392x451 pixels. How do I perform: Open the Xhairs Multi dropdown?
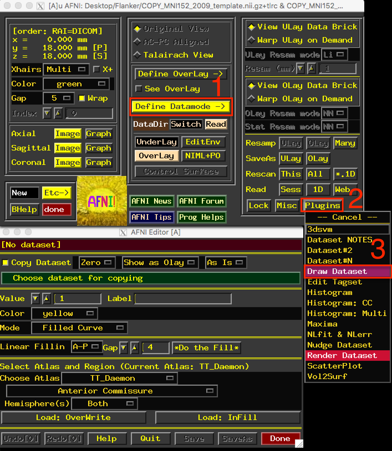tap(66, 69)
